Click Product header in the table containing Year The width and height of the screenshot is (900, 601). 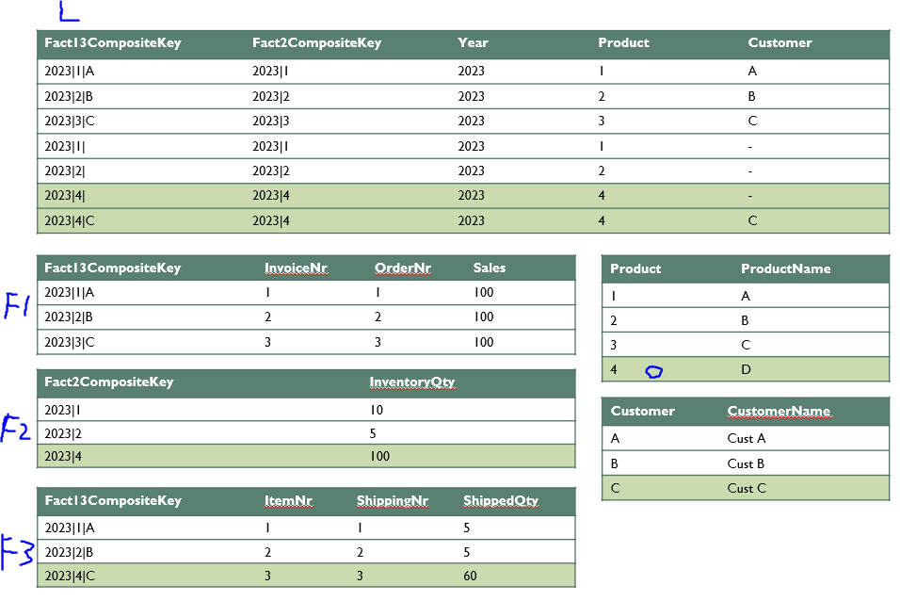(623, 43)
